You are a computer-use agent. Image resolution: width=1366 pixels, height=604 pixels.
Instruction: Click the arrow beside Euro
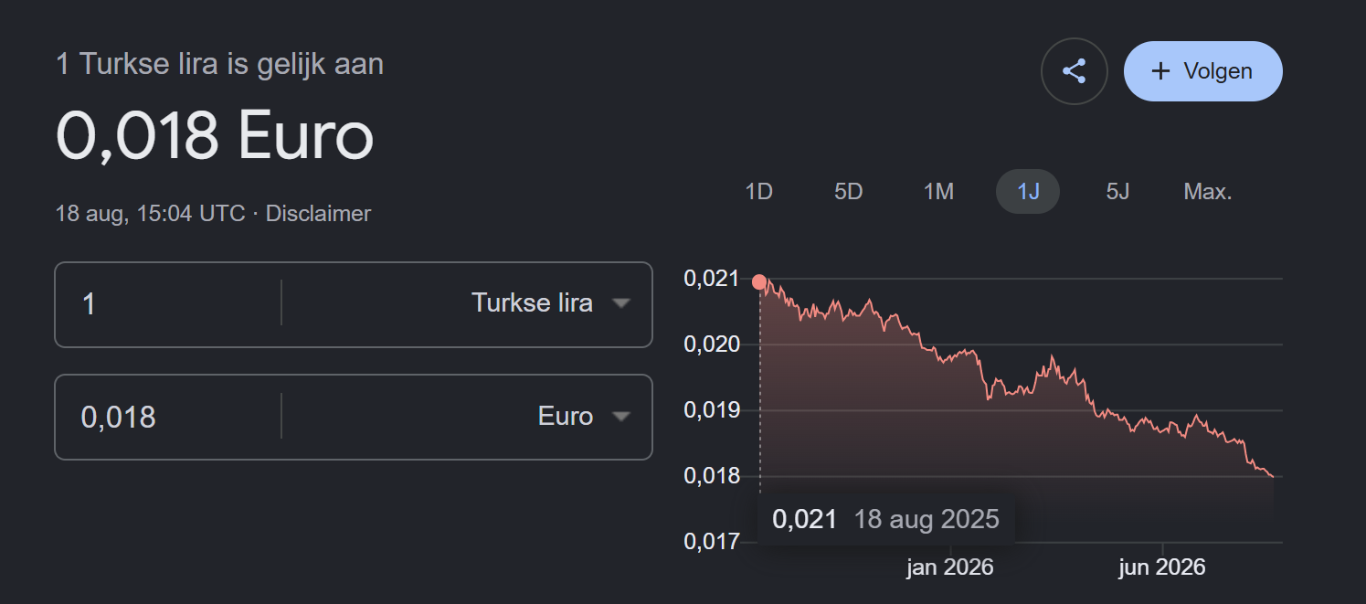pos(621,417)
